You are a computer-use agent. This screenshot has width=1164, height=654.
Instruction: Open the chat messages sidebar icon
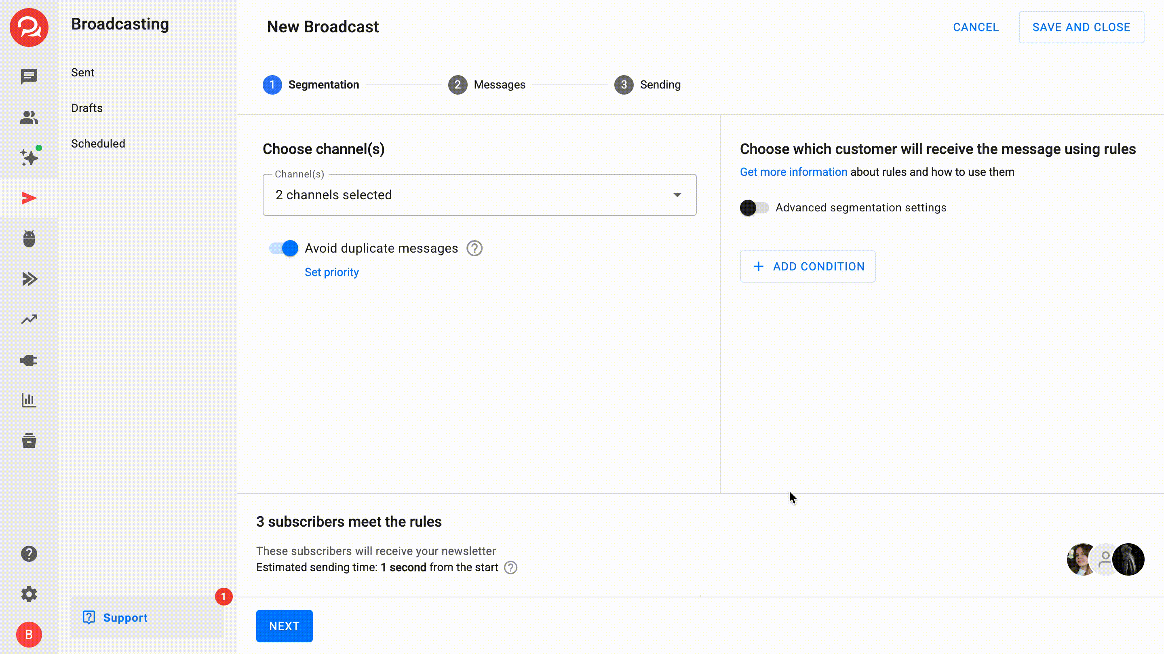click(x=29, y=76)
